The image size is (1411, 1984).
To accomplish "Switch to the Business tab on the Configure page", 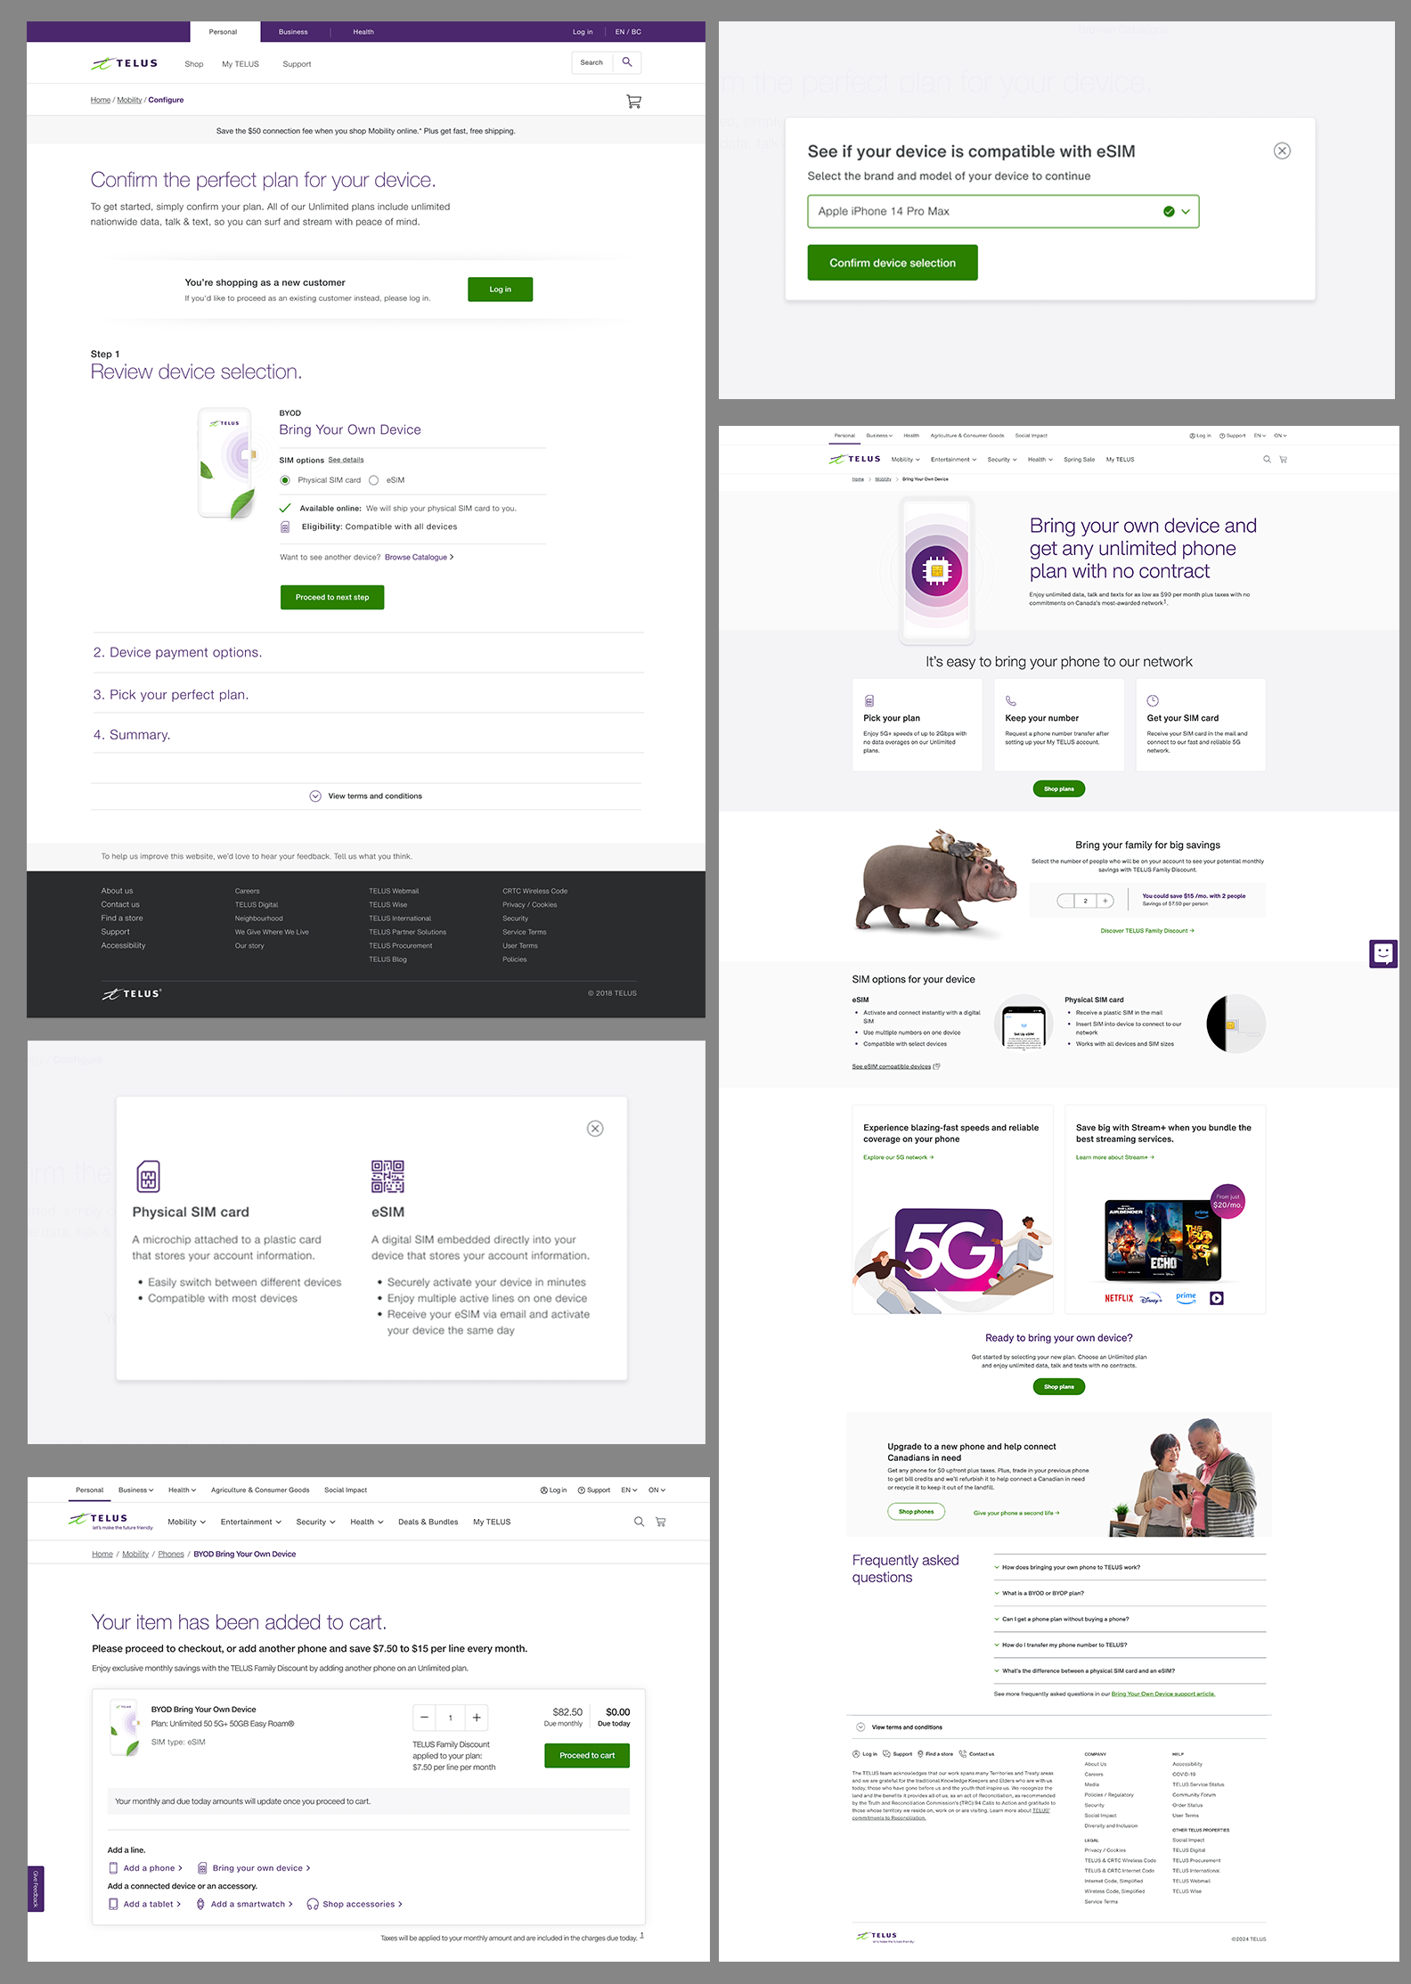I will click(x=293, y=32).
